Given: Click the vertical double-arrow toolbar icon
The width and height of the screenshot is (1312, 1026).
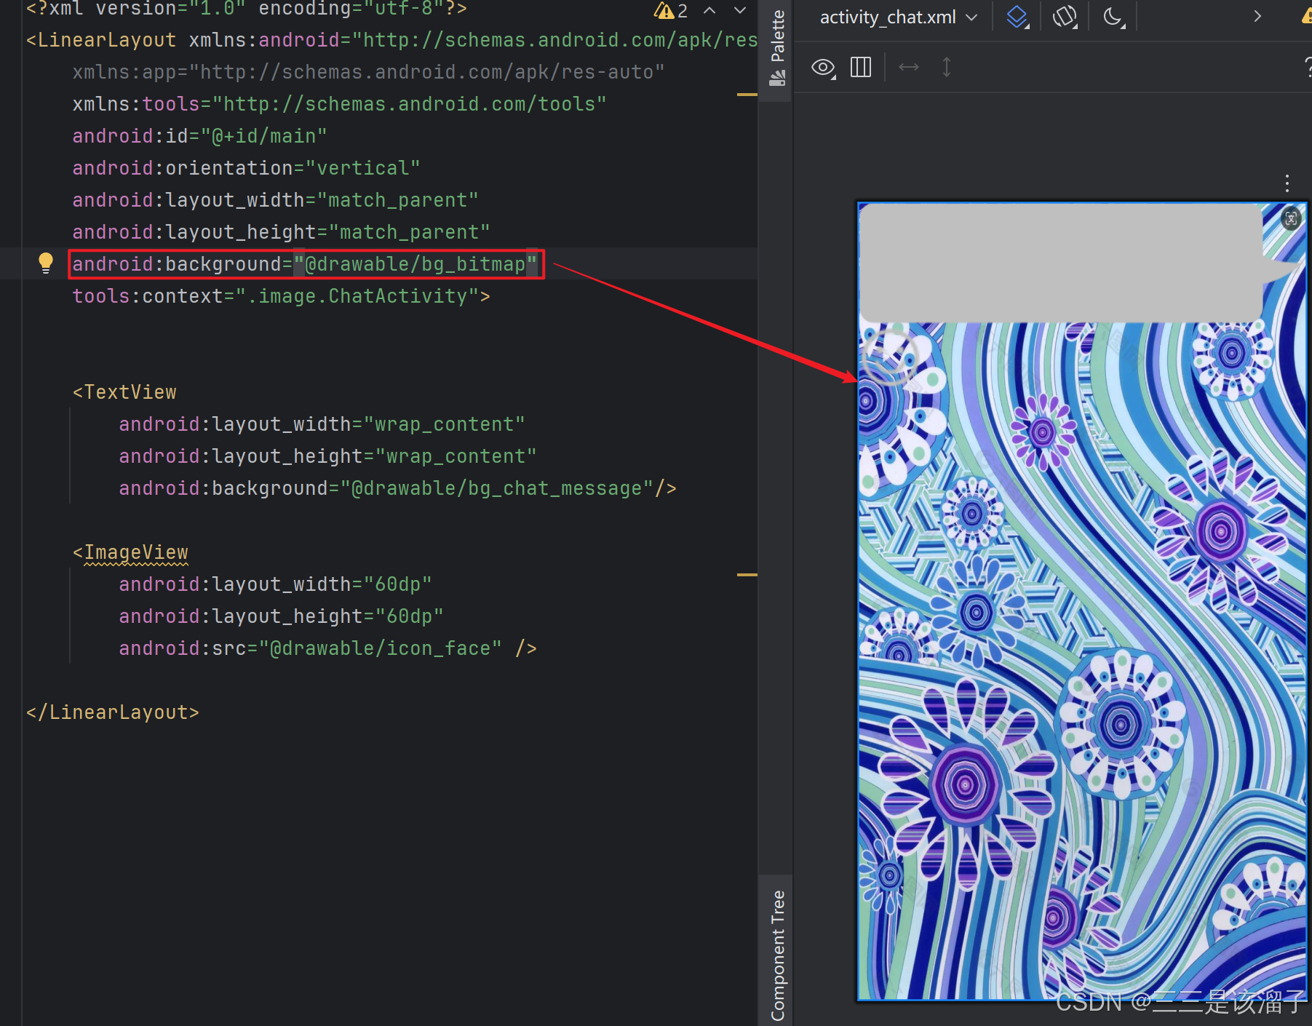Looking at the screenshot, I should [946, 68].
